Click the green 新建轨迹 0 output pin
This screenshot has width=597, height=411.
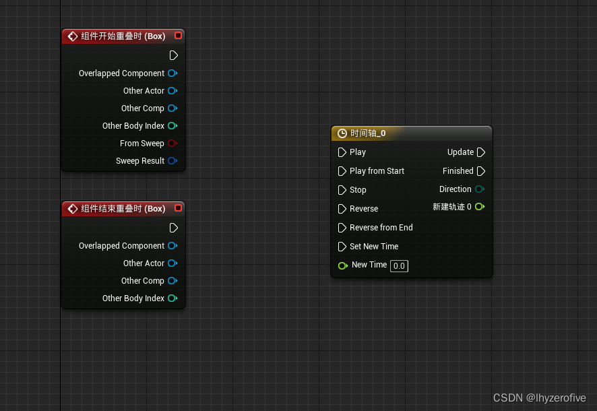click(x=480, y=207)
